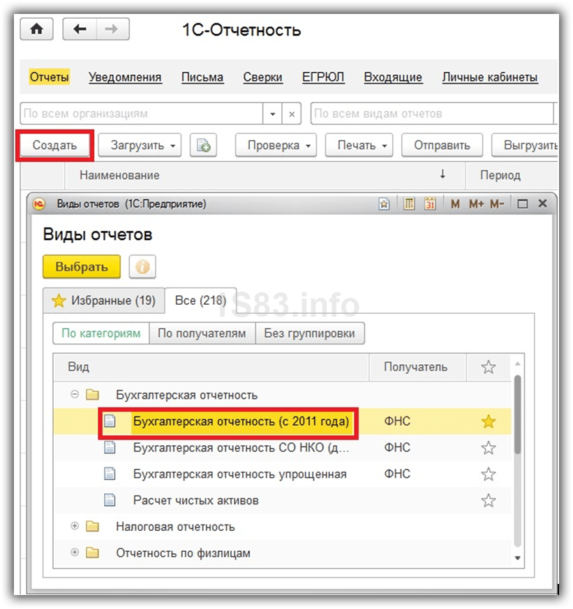Select the Расчет чистых активов row
Viewport: 573px width, 609px height.
283,501
